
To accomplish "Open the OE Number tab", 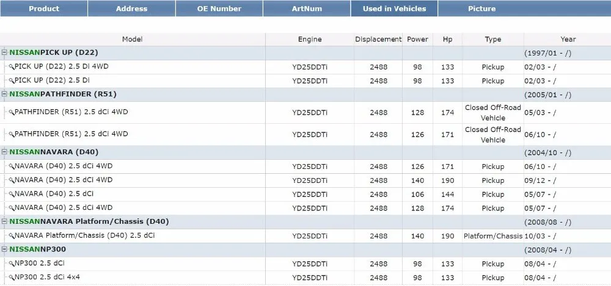I will click(219, 9).
